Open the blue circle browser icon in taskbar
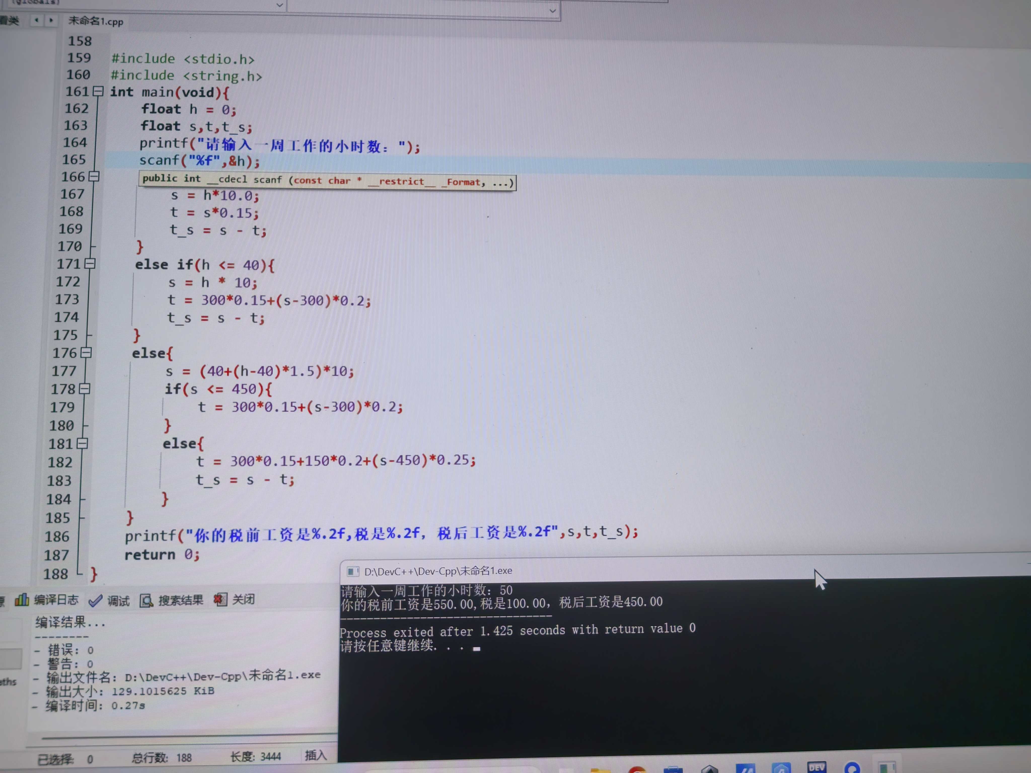Viewport: 1031px width, 773px height. 853,769
